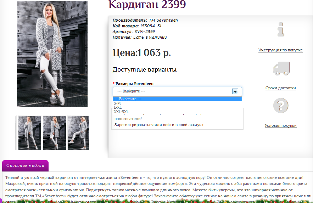
Task: Select the first cardigan thumbnail
Action: click(29, 133)
